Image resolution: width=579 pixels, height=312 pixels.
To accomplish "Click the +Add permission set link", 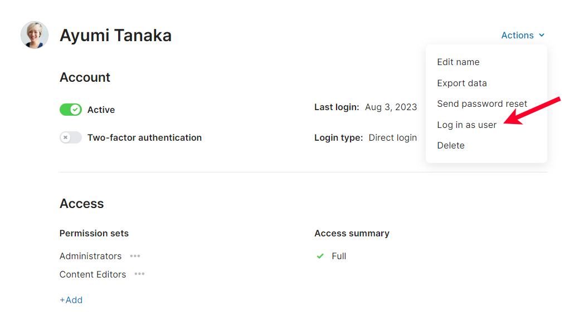I will click(x=71, y=300).
